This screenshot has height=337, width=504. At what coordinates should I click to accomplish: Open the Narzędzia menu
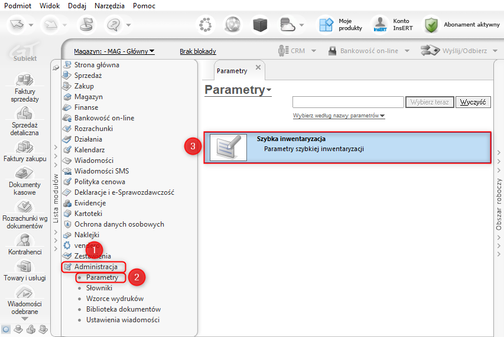click(x=109, y=6)
